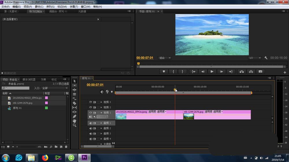
Task: Mute 音频 1 track with speaker icon
Action: [x=90, y=123]
